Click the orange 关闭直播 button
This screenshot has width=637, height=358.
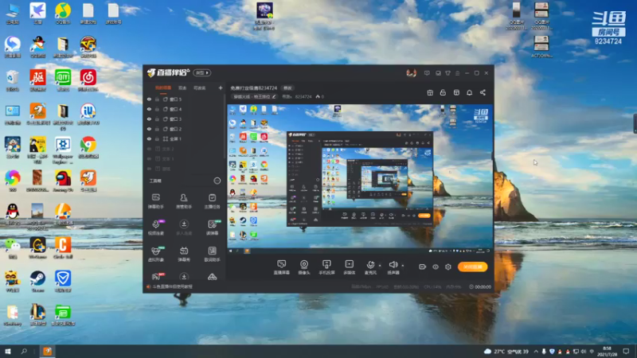point(472,267)
